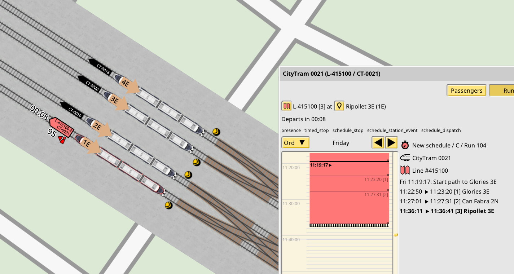Click the stopwatch icon beside New schedule
The width and height of the screenshot is (514, 274).
point(405,145)
